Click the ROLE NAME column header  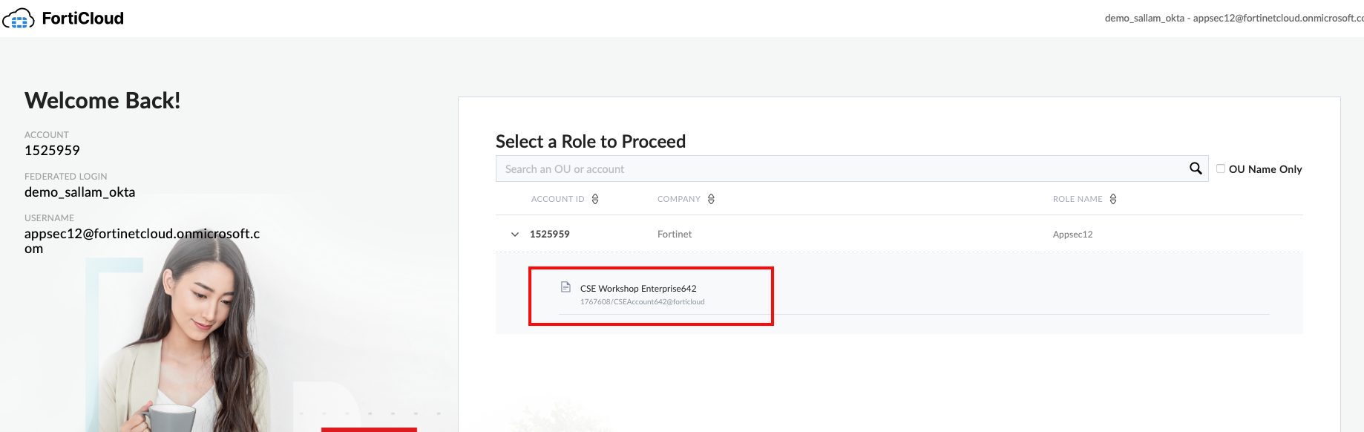coord(1078,199)
